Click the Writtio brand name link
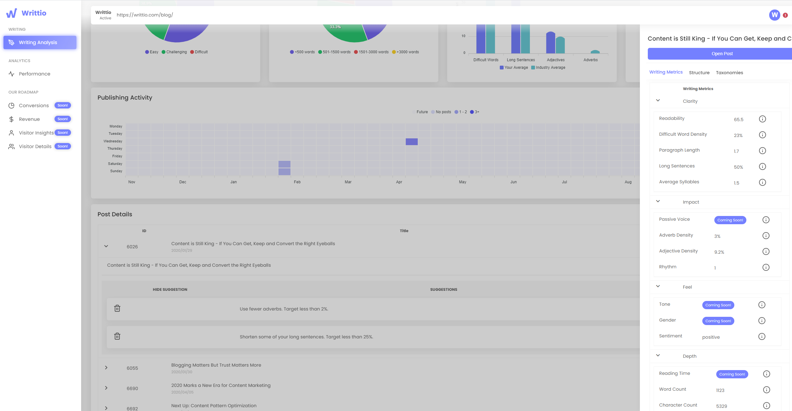Viewport: 792px width, 411px height. 34,13
